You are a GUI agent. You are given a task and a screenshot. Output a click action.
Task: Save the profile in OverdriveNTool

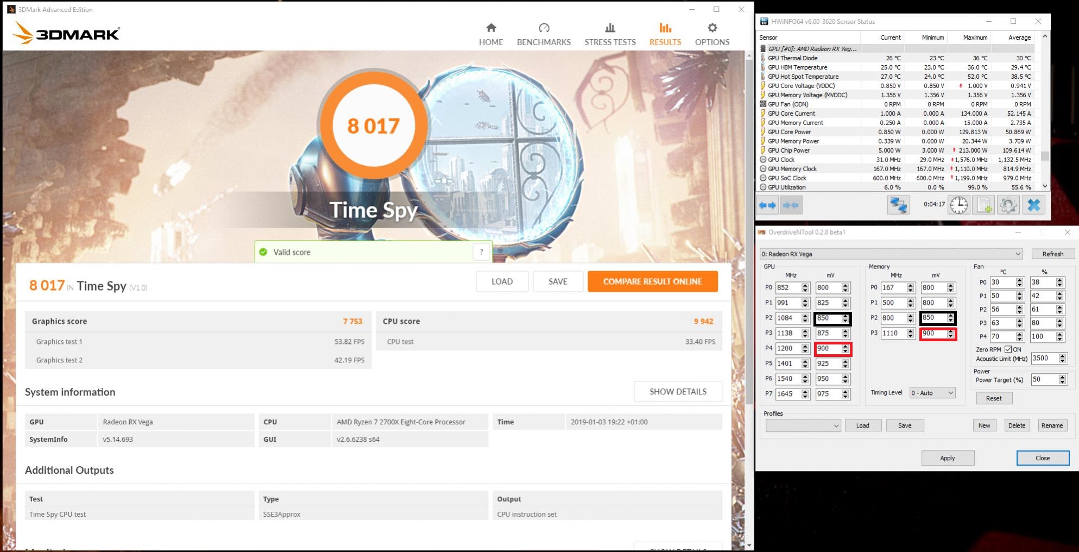[x=905, y=426]
